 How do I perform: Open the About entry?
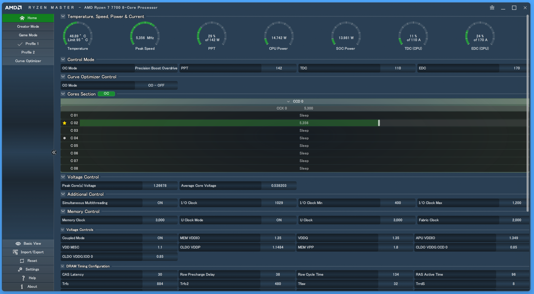tap(28, 287)
